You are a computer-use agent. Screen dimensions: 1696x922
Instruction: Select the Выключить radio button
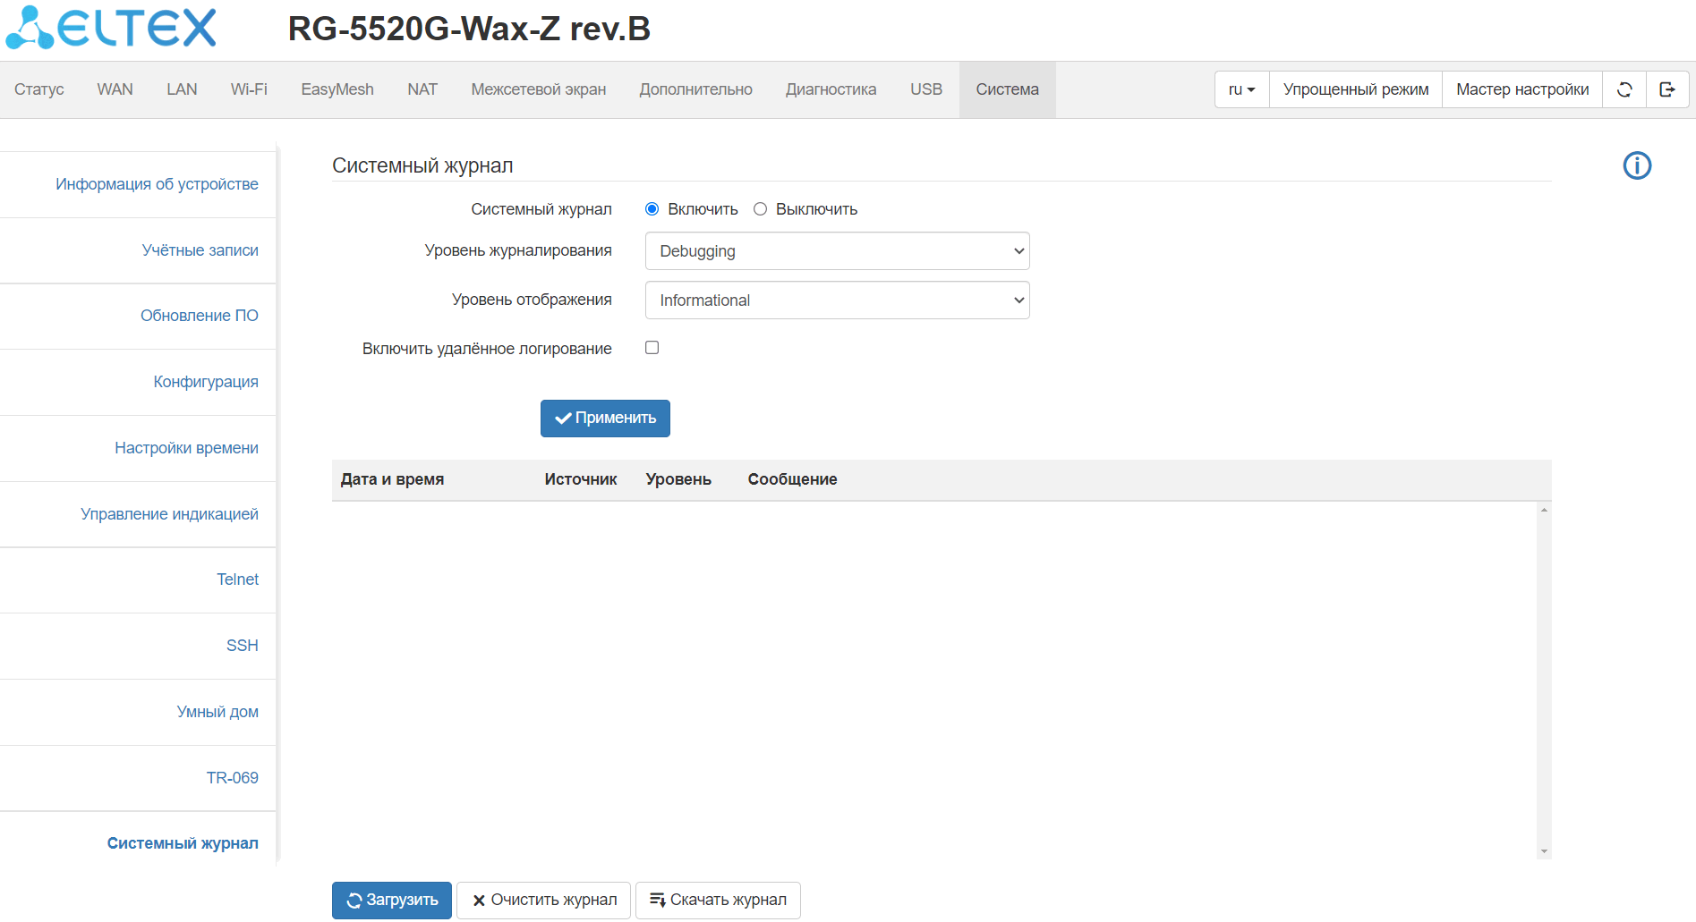pyautogui.click(x=760, y=209)
